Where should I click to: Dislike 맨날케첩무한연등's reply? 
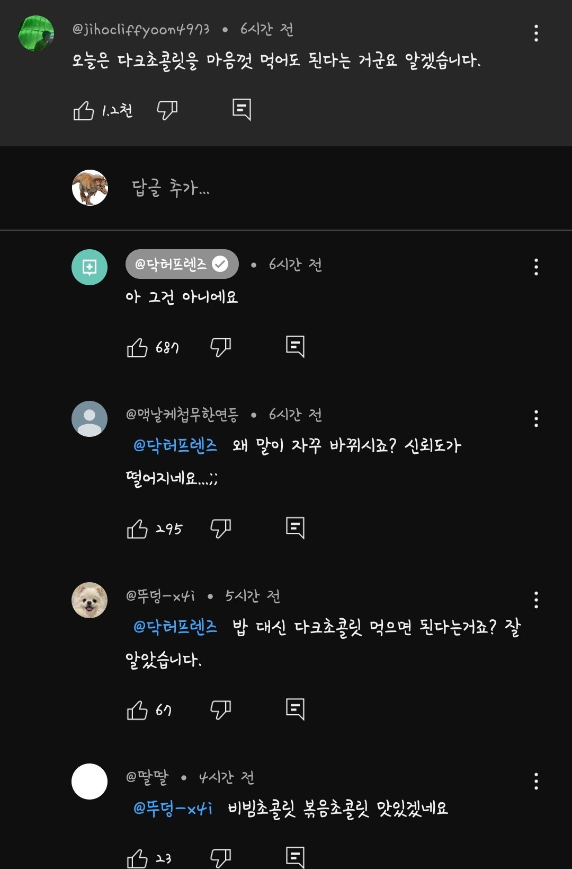click(220, 529)
